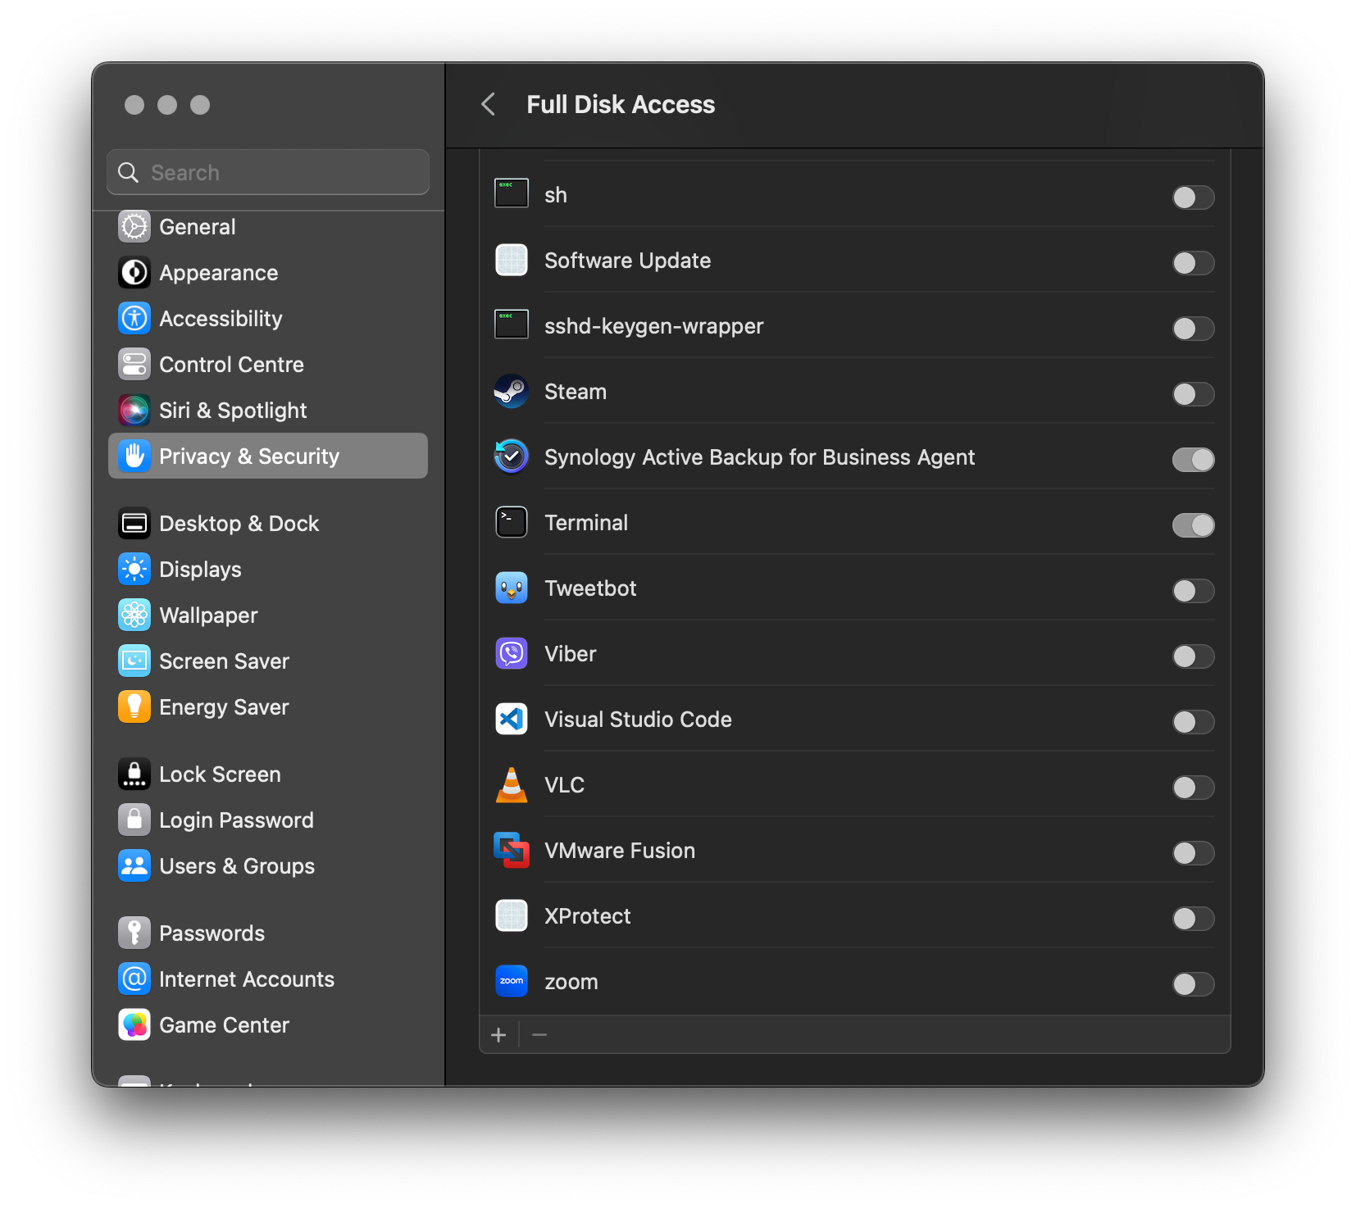1356x1208 pixels.
Task: Select the XProtect row label
Action: pos(588,916)
